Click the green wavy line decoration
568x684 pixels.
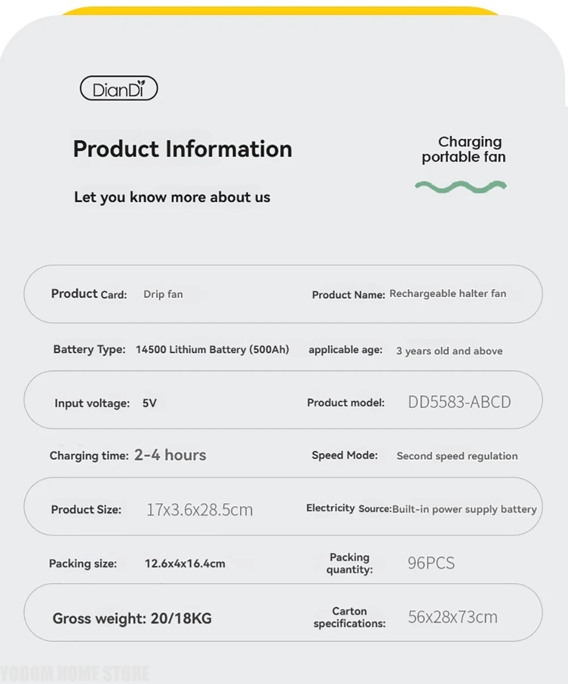pos(461,186)
